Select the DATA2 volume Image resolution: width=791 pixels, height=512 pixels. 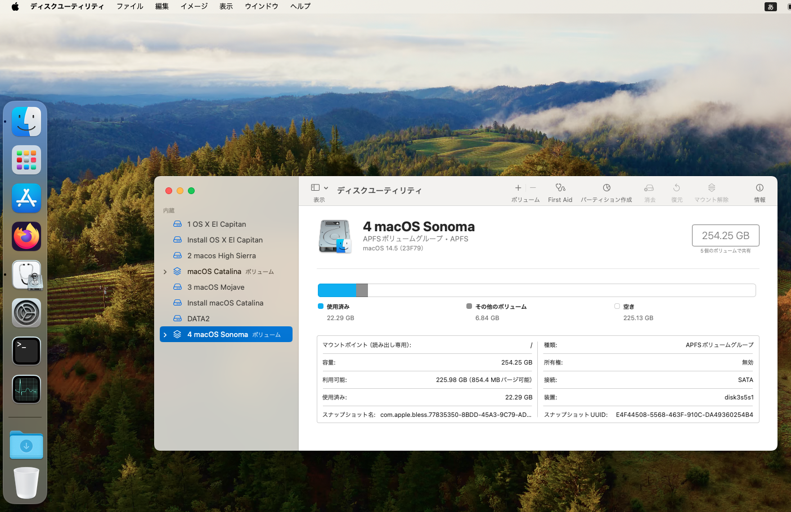226,318
